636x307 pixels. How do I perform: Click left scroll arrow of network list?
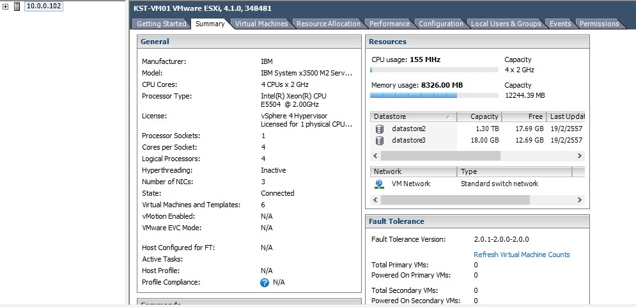376,200
